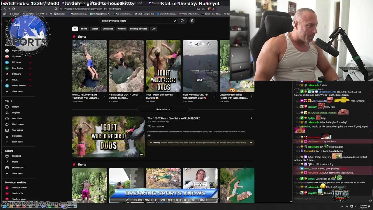Open the Excalidraw bookmark
The width and height of the screenshot is (373, 210).
click(60, 14)
